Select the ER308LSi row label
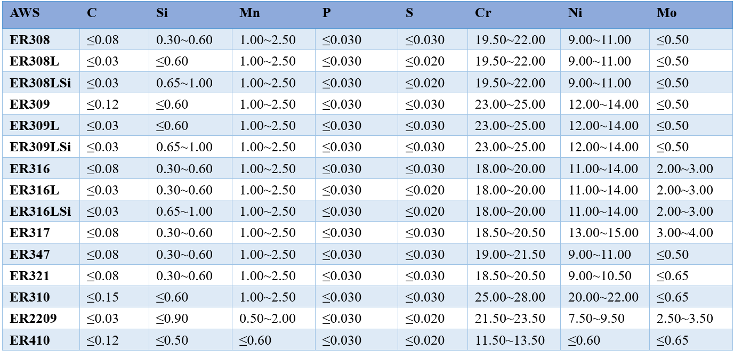Viewport: 734px width, 358px height. (41, 83)
